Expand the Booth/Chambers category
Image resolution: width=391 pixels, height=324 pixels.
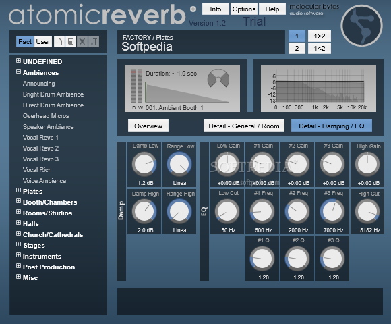click(18, 201)
